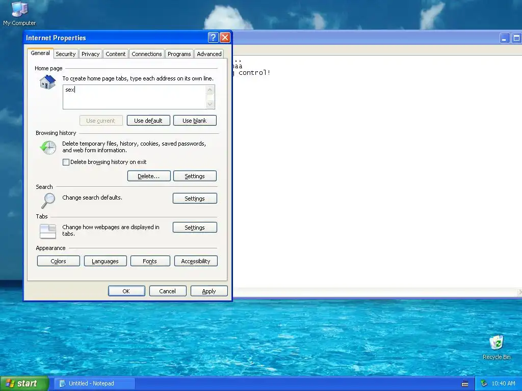Screen dimensions: 522x391
Task: Click the Internet Properties help question mark
Action: [213, 37]
